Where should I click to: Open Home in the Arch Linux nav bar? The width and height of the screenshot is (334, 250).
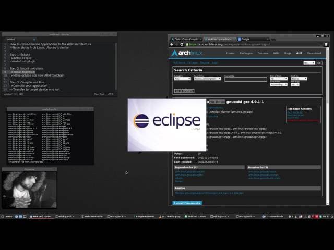coord(230,53)
